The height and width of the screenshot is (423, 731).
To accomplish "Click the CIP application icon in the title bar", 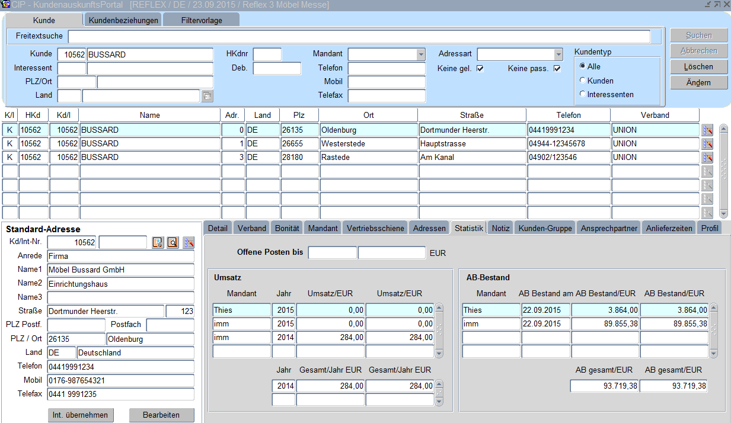I will (5, 5).
